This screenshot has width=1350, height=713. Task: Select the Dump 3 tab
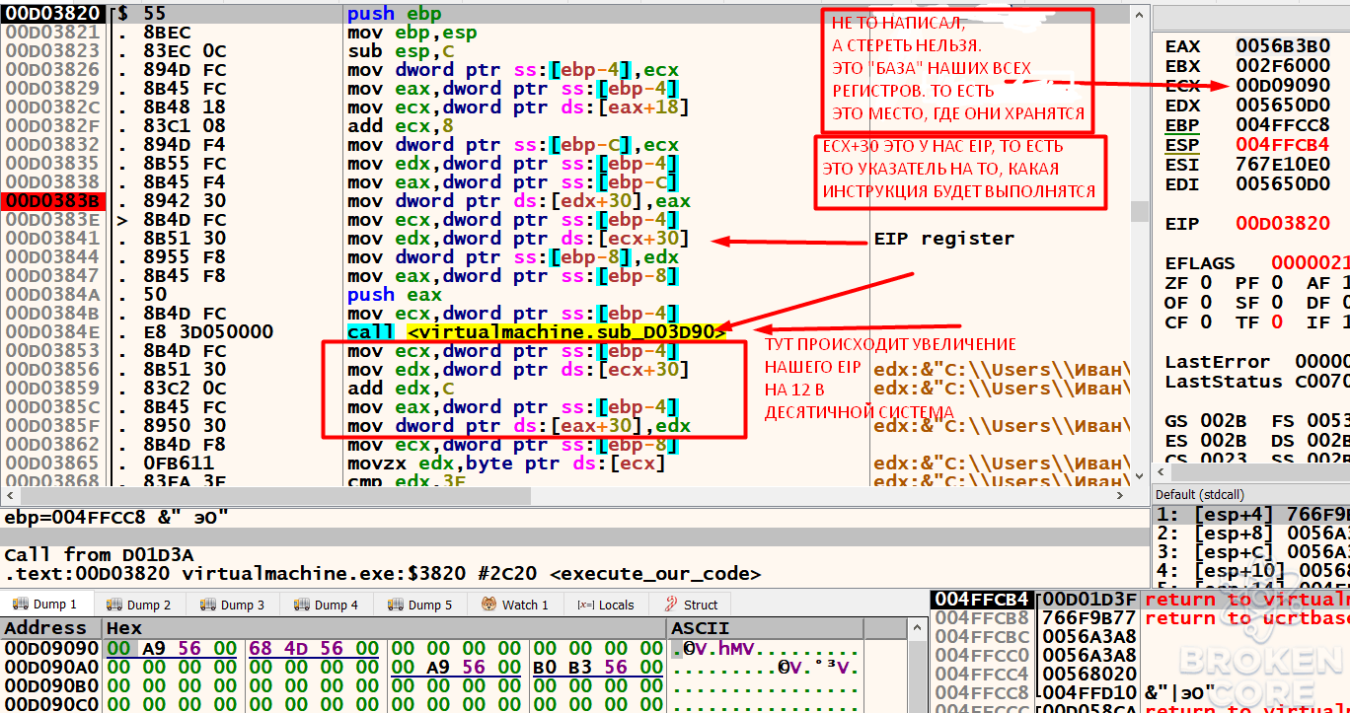[x=233, y=605]
